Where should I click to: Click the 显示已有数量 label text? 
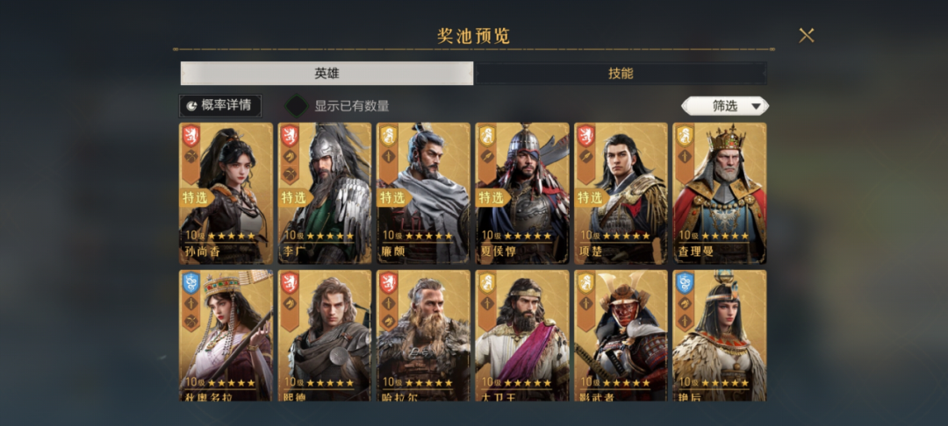point(352,106)
